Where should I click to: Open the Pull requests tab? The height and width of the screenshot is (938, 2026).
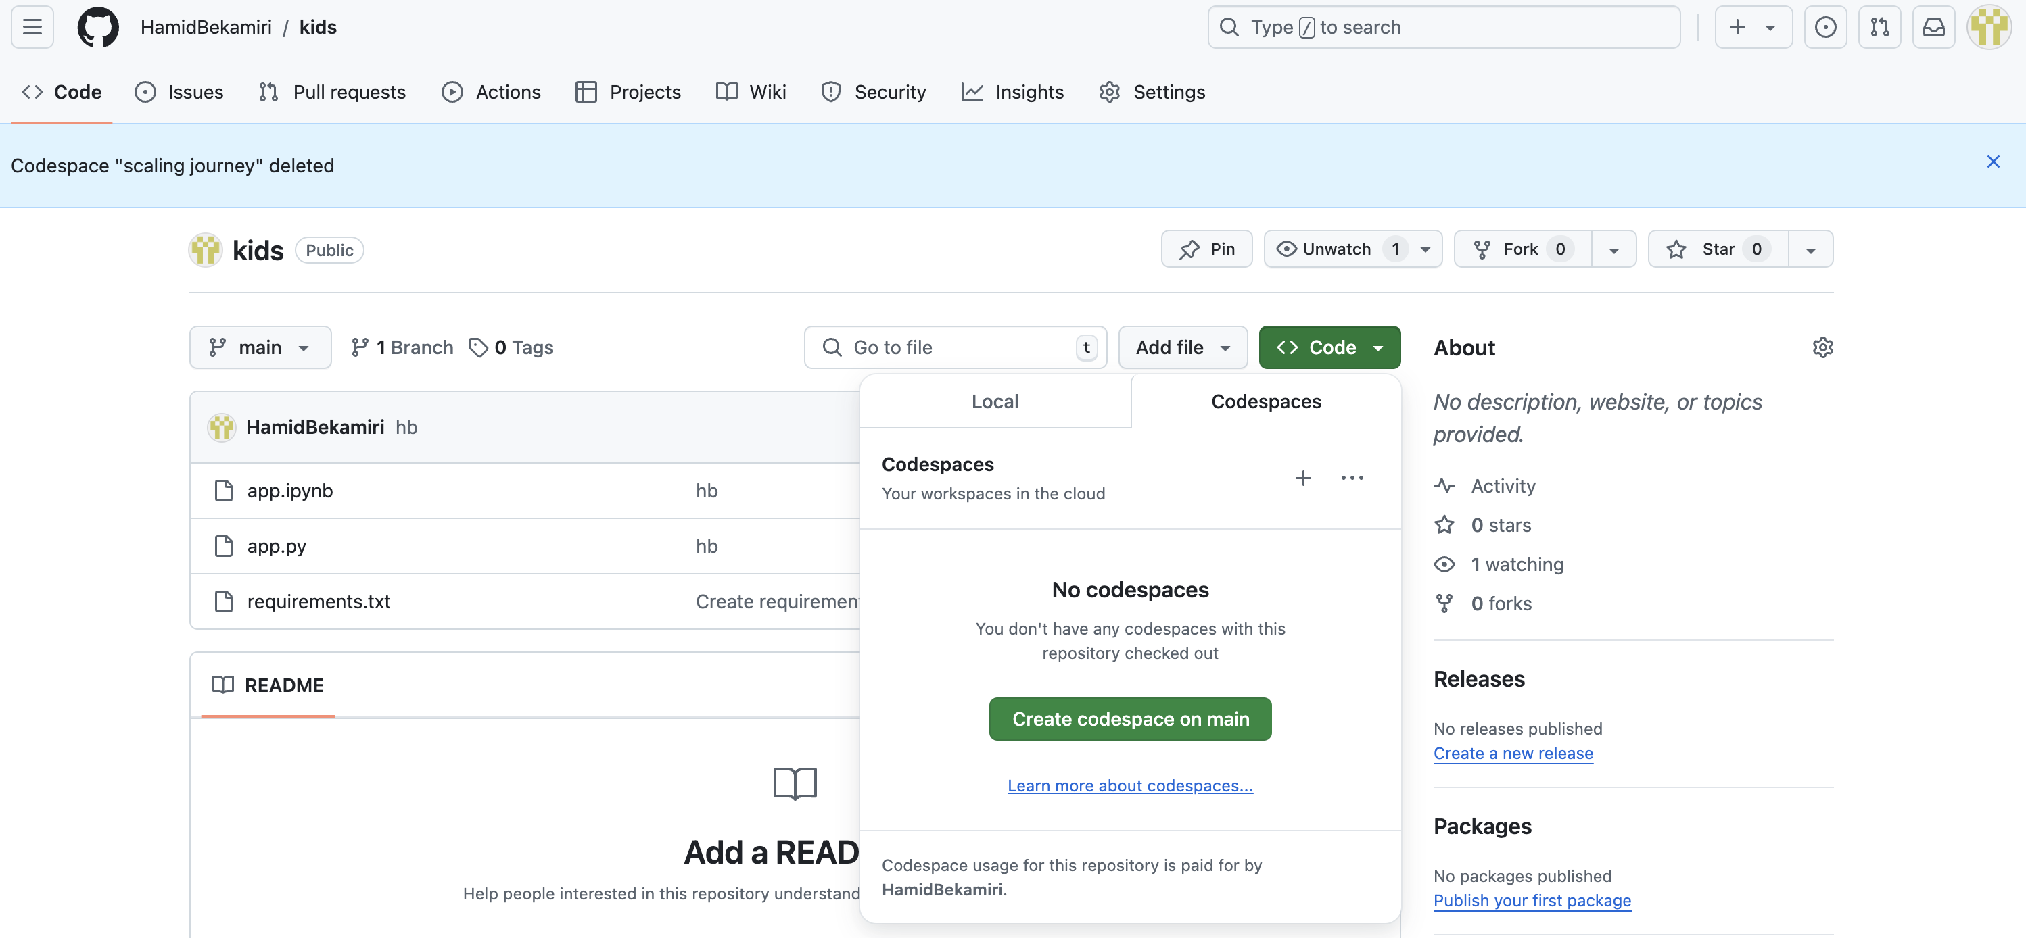pyautogui.click(x=332, y=92)
